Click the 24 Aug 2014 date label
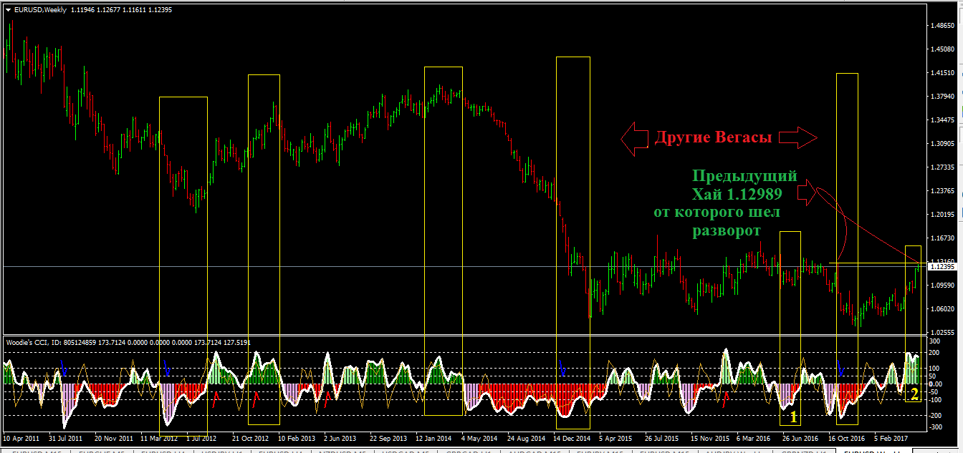Screen dimensions: 963x453 point(526,437)
